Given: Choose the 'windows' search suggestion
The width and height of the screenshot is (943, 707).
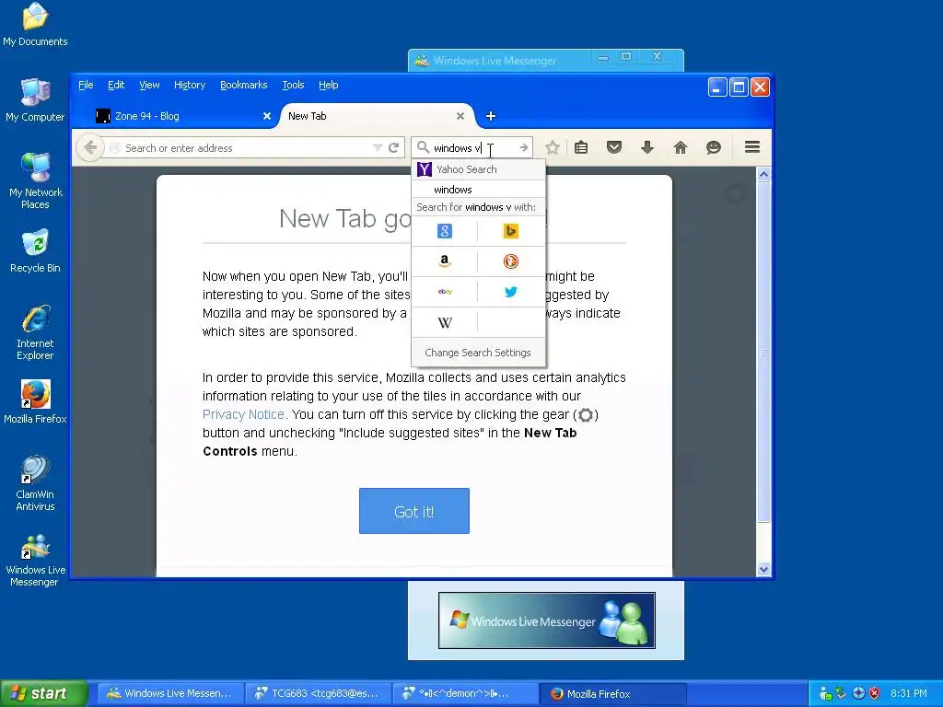Looking at the screenshot, I should coord(478,190).
